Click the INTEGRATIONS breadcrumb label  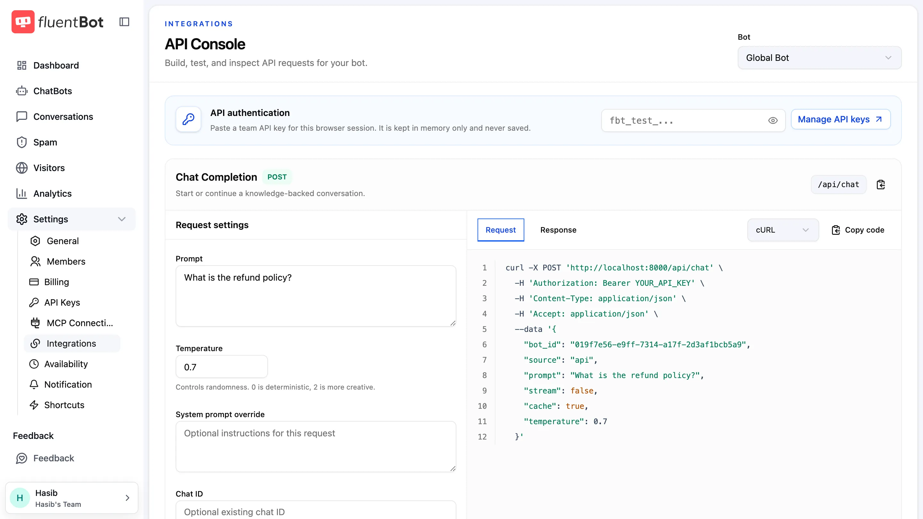click(x=199, y=24)
